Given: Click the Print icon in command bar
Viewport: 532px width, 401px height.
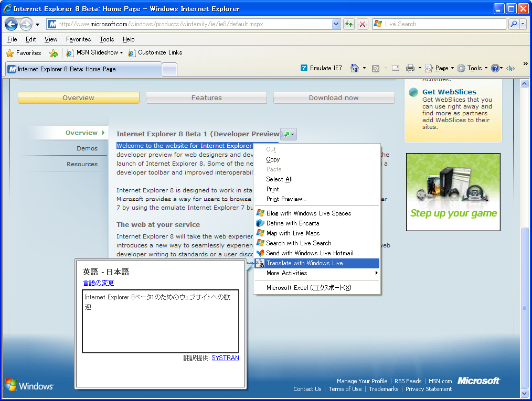Looking at the screenshot, I should pos(410,68).
